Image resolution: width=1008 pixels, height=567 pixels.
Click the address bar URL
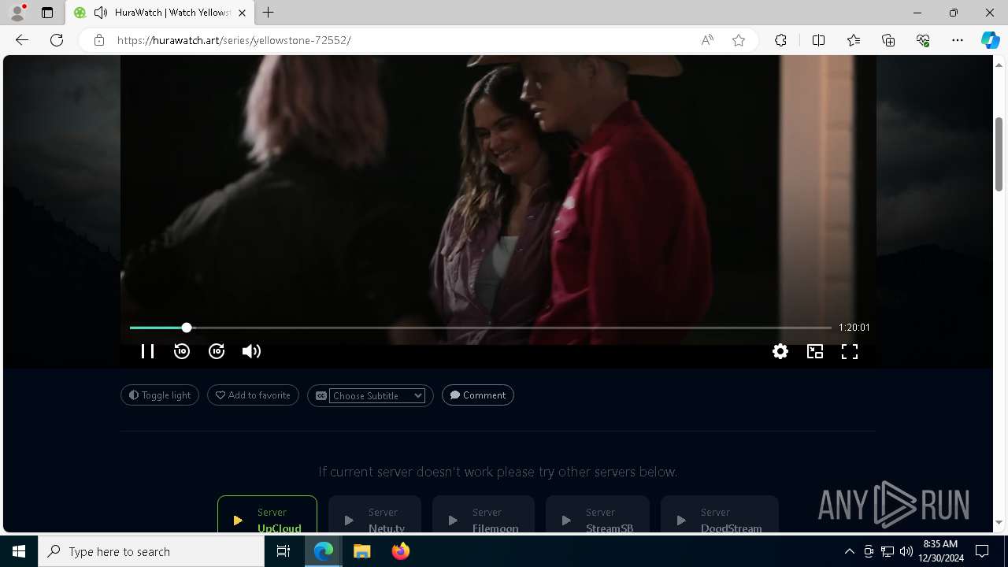pos(234,40)
